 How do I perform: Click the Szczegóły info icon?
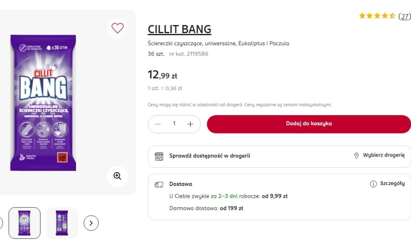[x=373, y=184]
